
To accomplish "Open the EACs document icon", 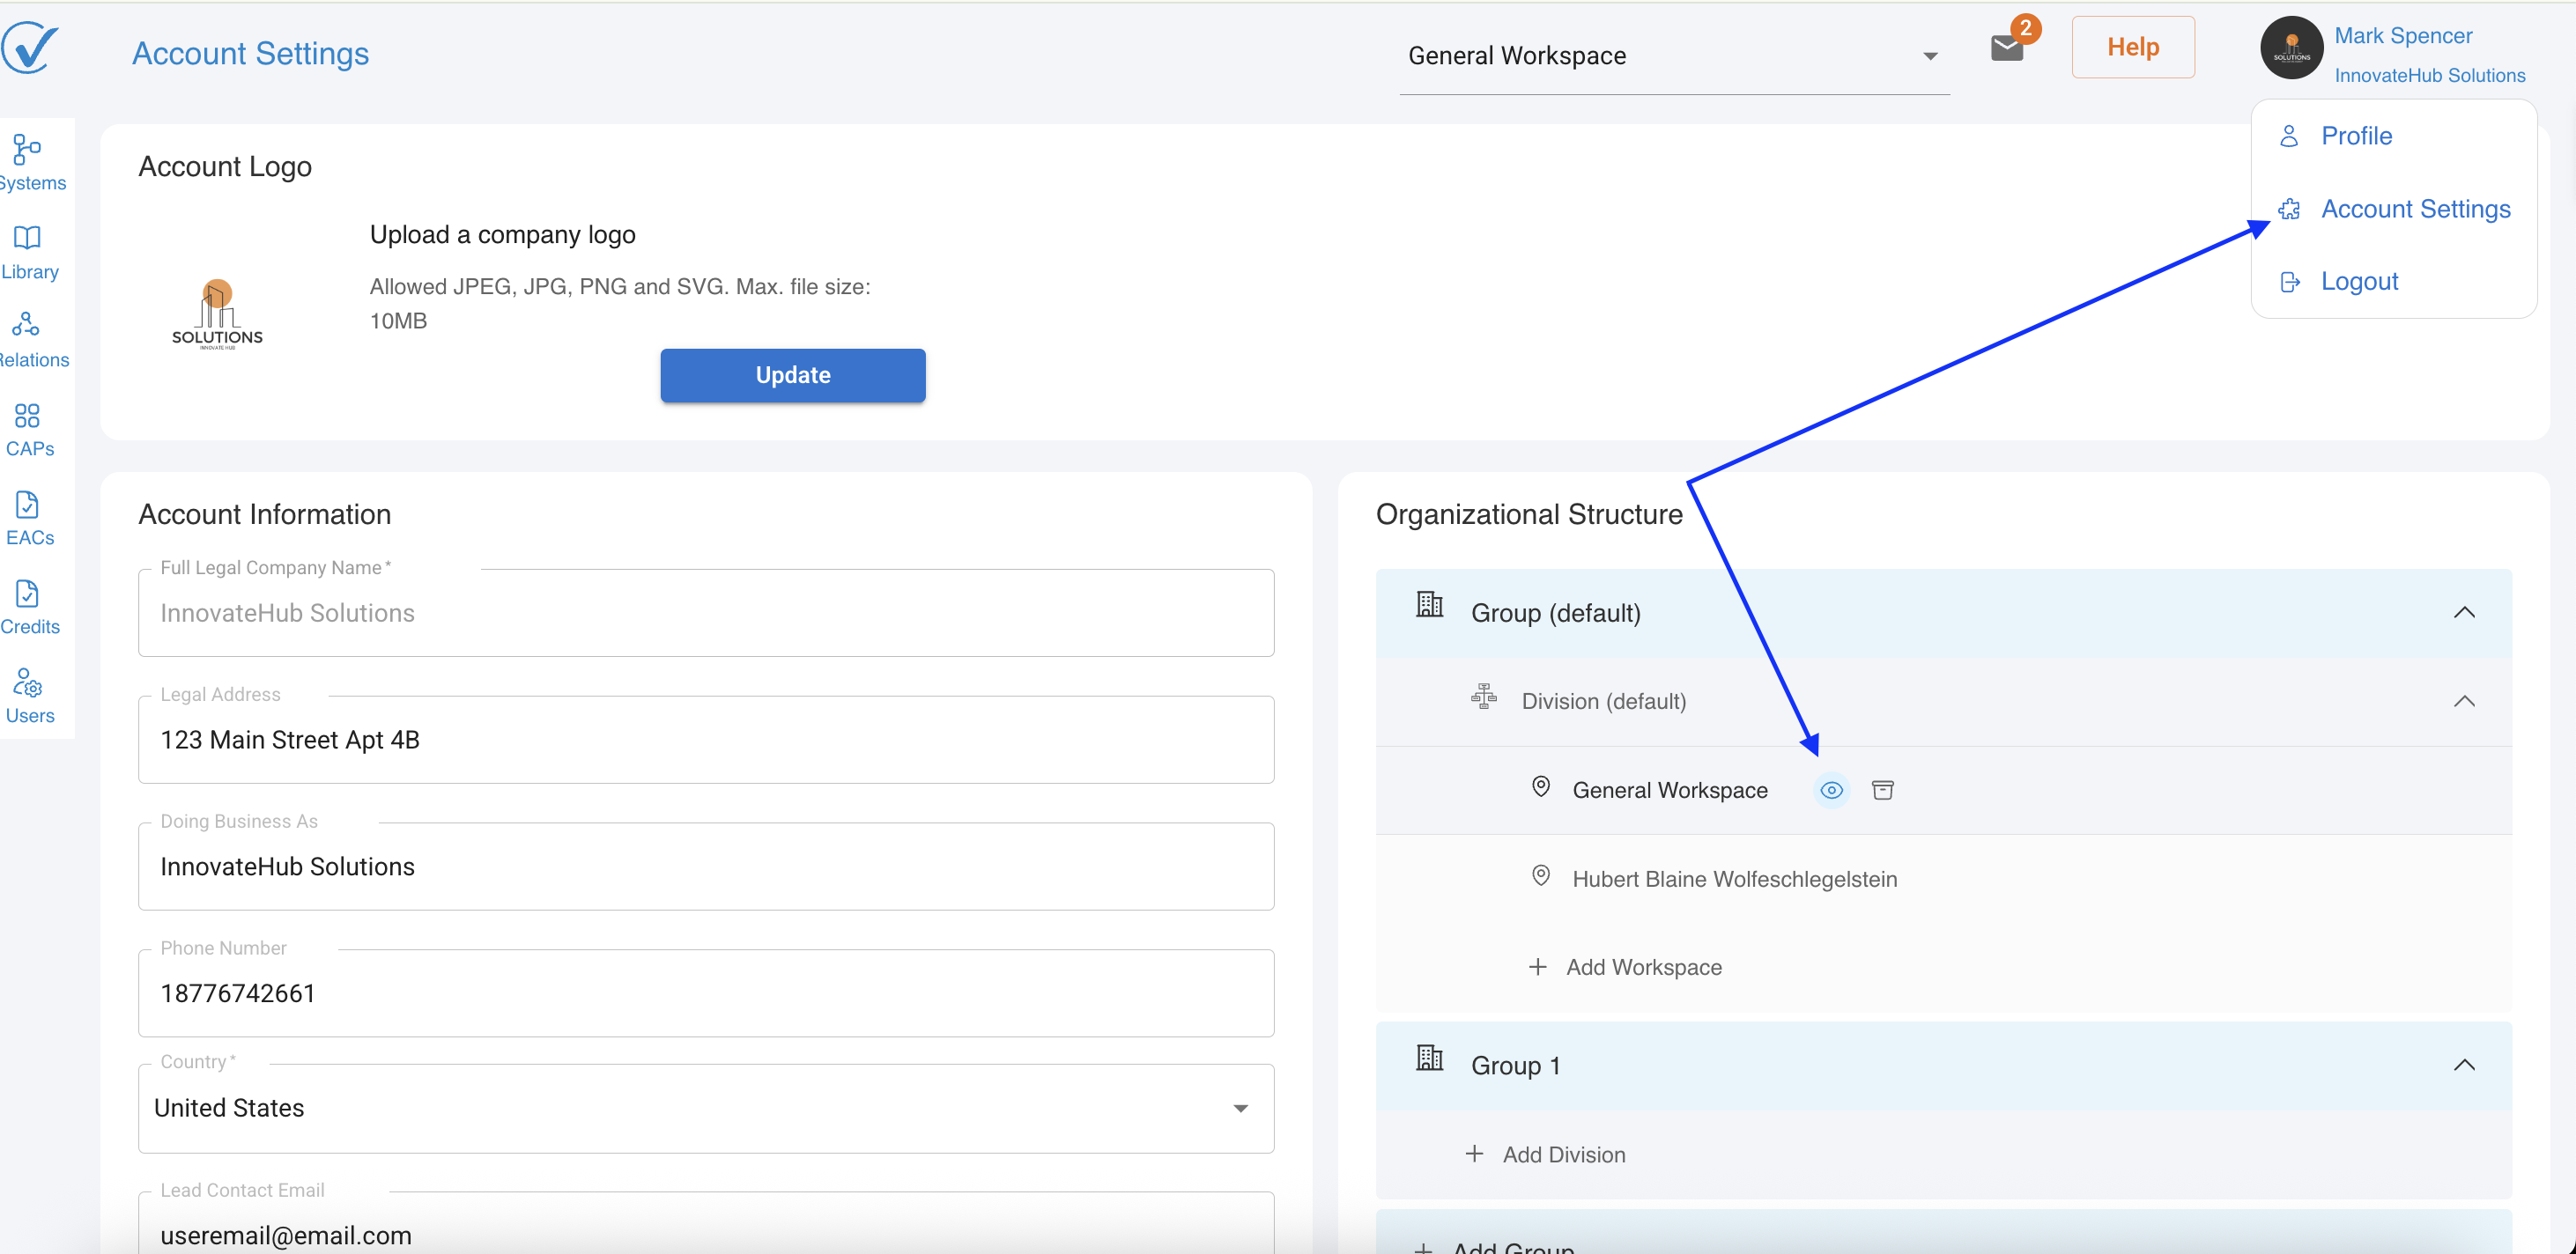I will [x=29, y=518].
